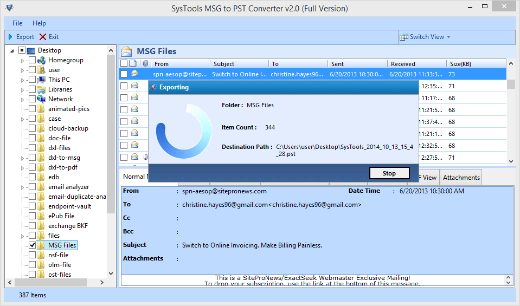Image resolution: width=520 pixels, height=306 pixels.
Task: Click the user folder icon
Action: pos(41,70)
